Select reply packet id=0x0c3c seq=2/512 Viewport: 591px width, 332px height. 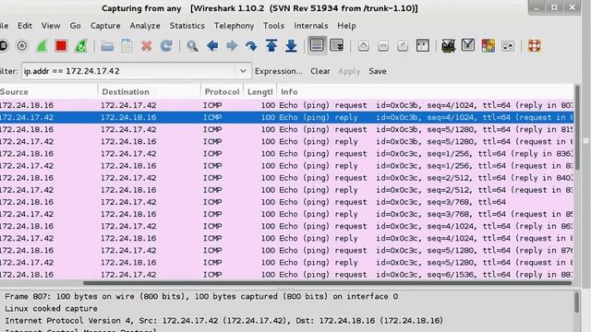tap(286, 190)
